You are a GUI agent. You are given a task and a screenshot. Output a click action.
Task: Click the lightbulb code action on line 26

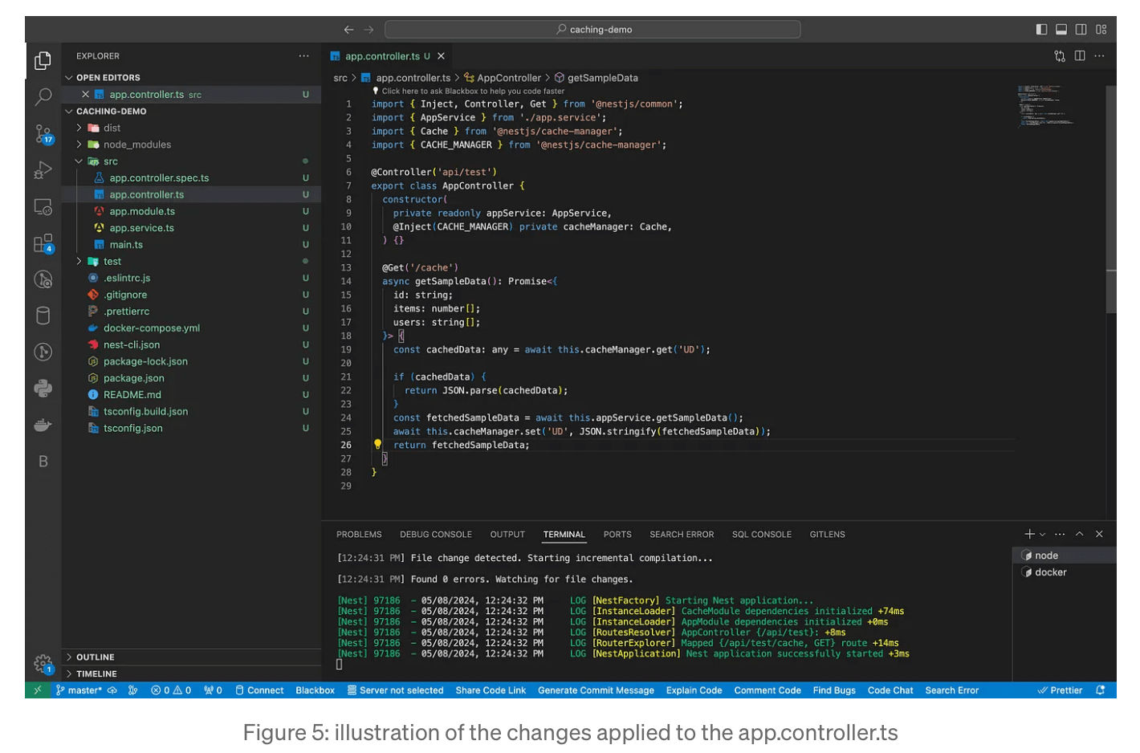tap(377, 444)
